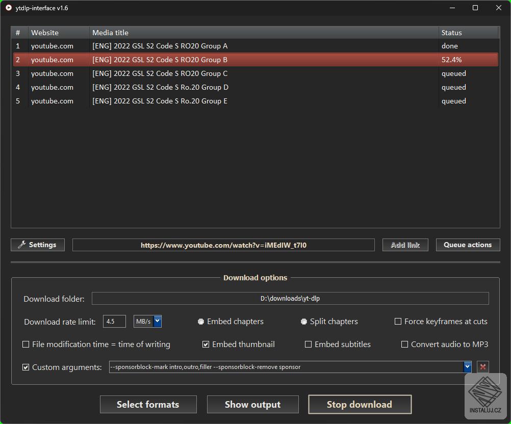This screenshot has width=511, height=424.
Task: Open the Queue actions menu
Action: pos(468,245)
